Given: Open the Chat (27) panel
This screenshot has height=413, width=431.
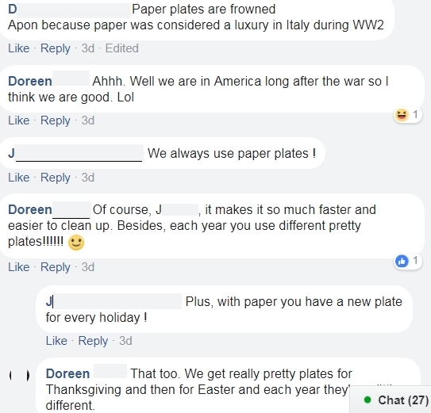Looking at the screenshot, I should pos(391,400).
